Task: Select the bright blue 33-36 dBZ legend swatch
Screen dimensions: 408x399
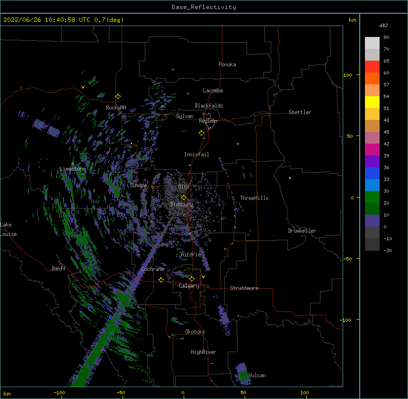Action: (372, 173)
